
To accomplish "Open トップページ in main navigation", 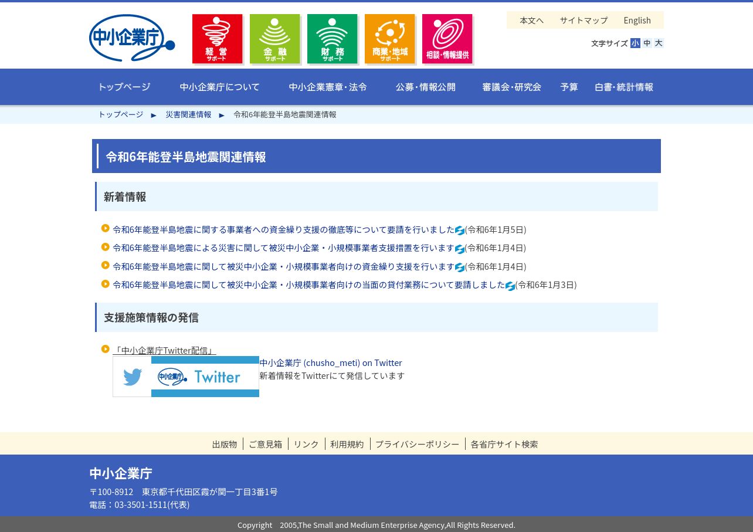I will (124, 87).
